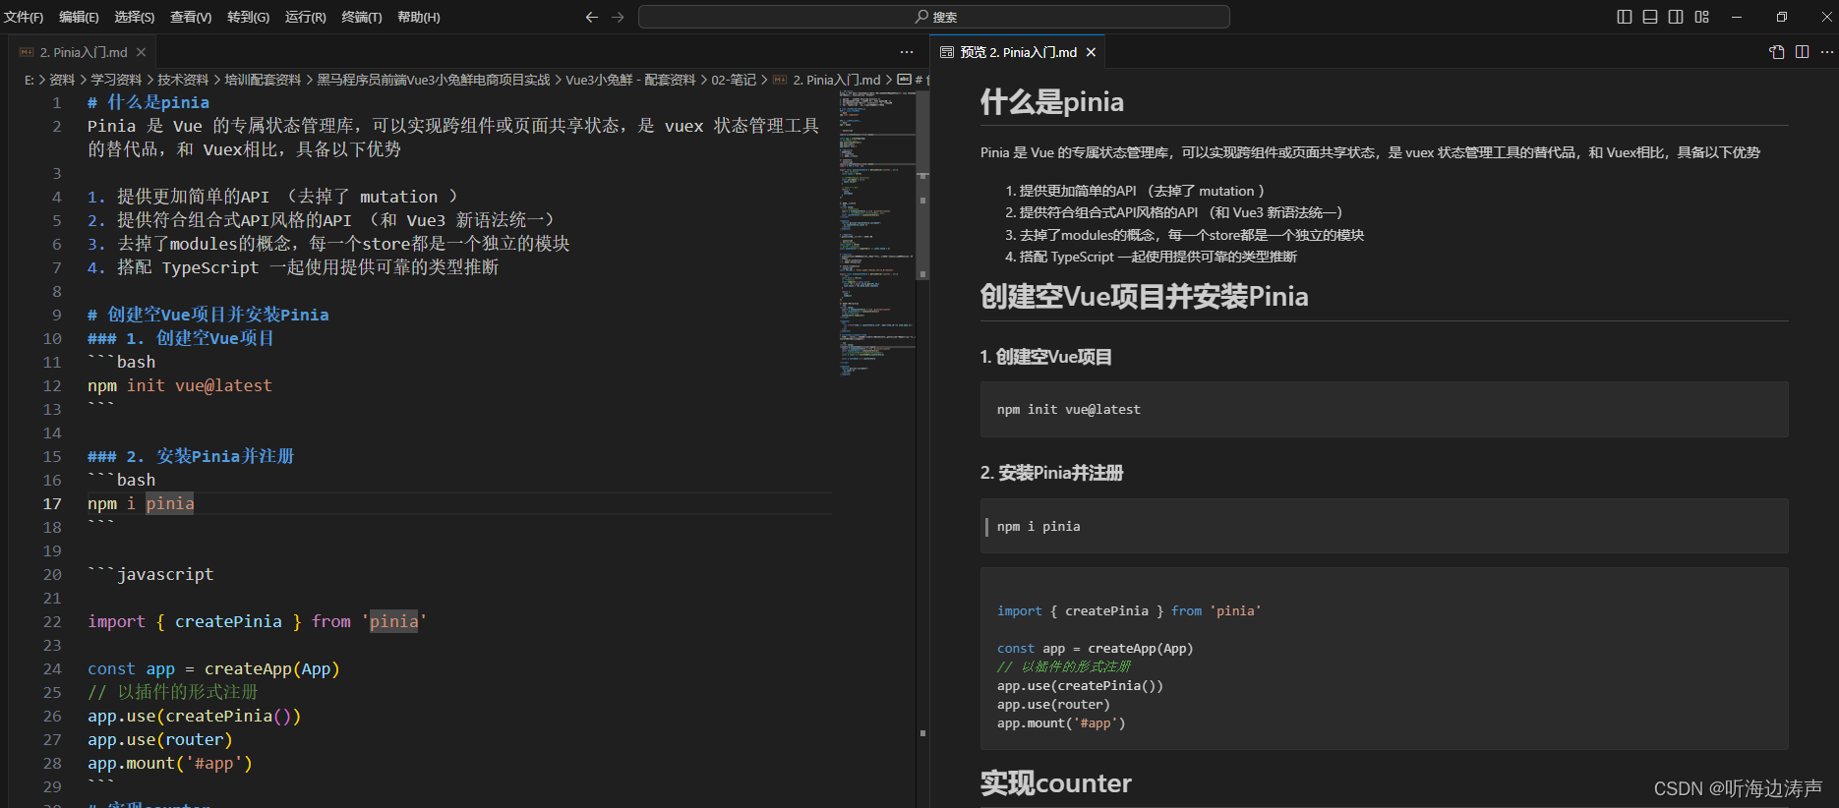Select the 预览 2. Pinia入门.md preview tab
This screenshot has width=1839, height=808.
[x=1018, y=52]
